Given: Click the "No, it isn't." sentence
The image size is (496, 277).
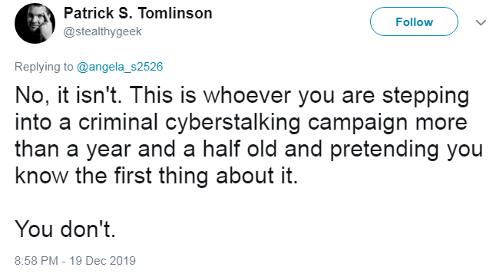Looking at the screenshot, I should point(68,95).
